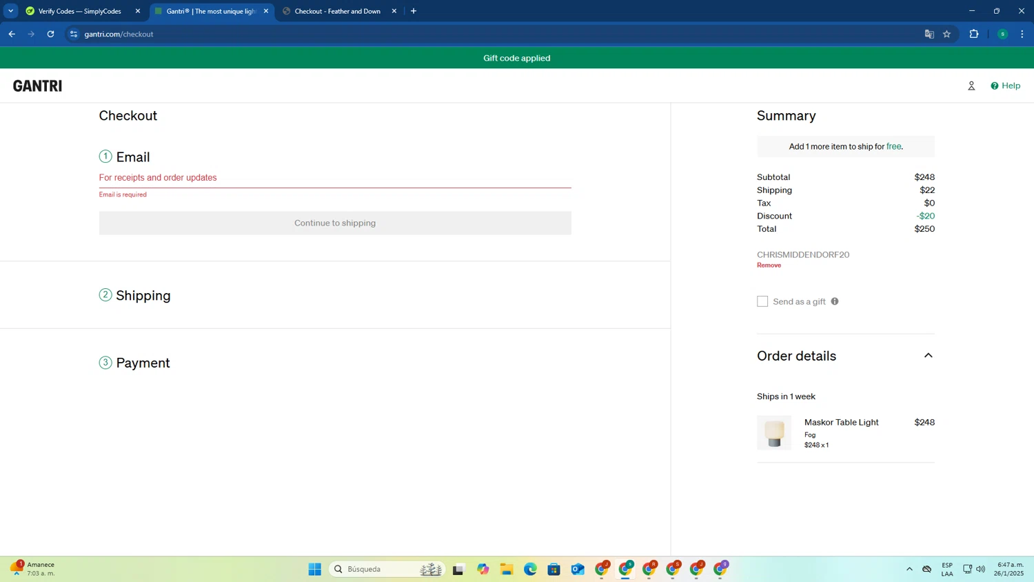Image resolution: width=1034 pixels, height=582 pixels.
Task: Click the Discount -$20 value
Action: 926,216
